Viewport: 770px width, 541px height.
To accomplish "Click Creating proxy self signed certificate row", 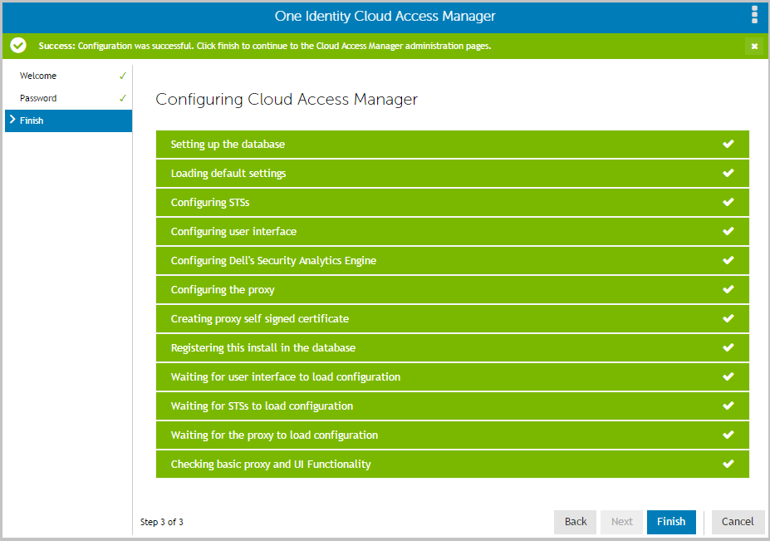I will pos(452,319).
